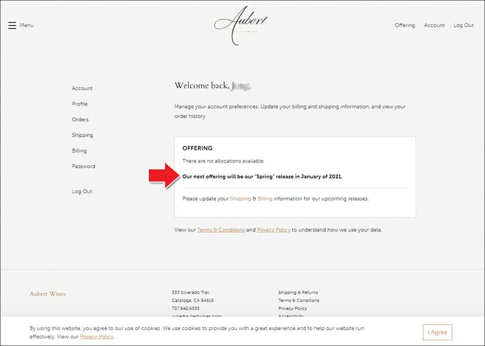The image size is (485, 346).
Task: Click the I Agree cookie button
Action: 438,332
